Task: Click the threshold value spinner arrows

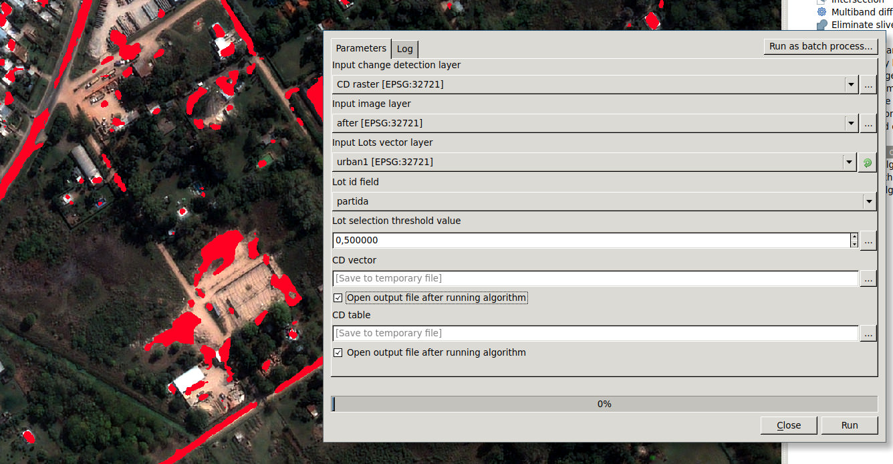Action: [x=854, y=240]
